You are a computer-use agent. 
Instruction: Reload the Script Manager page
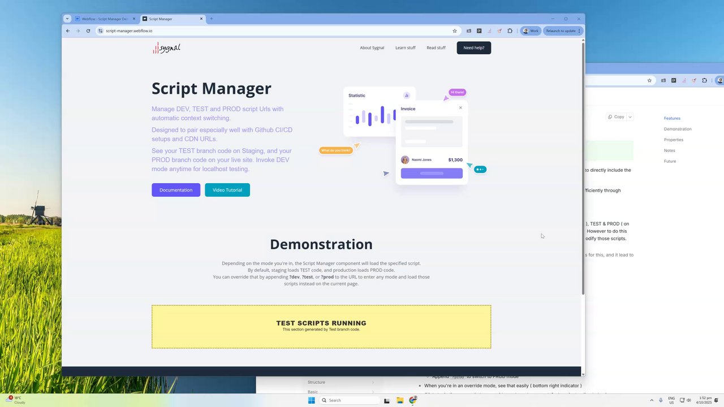(x=88, y=31)
